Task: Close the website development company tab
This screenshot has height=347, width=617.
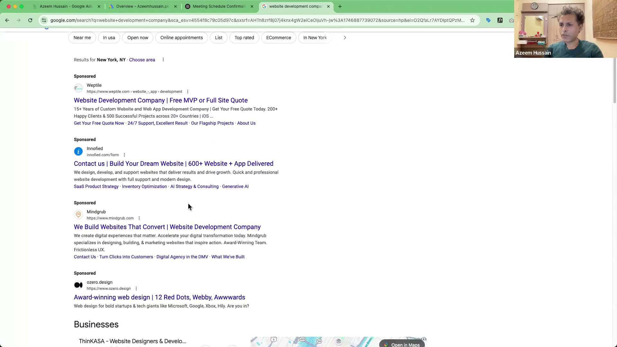Action: pos(328,6)
